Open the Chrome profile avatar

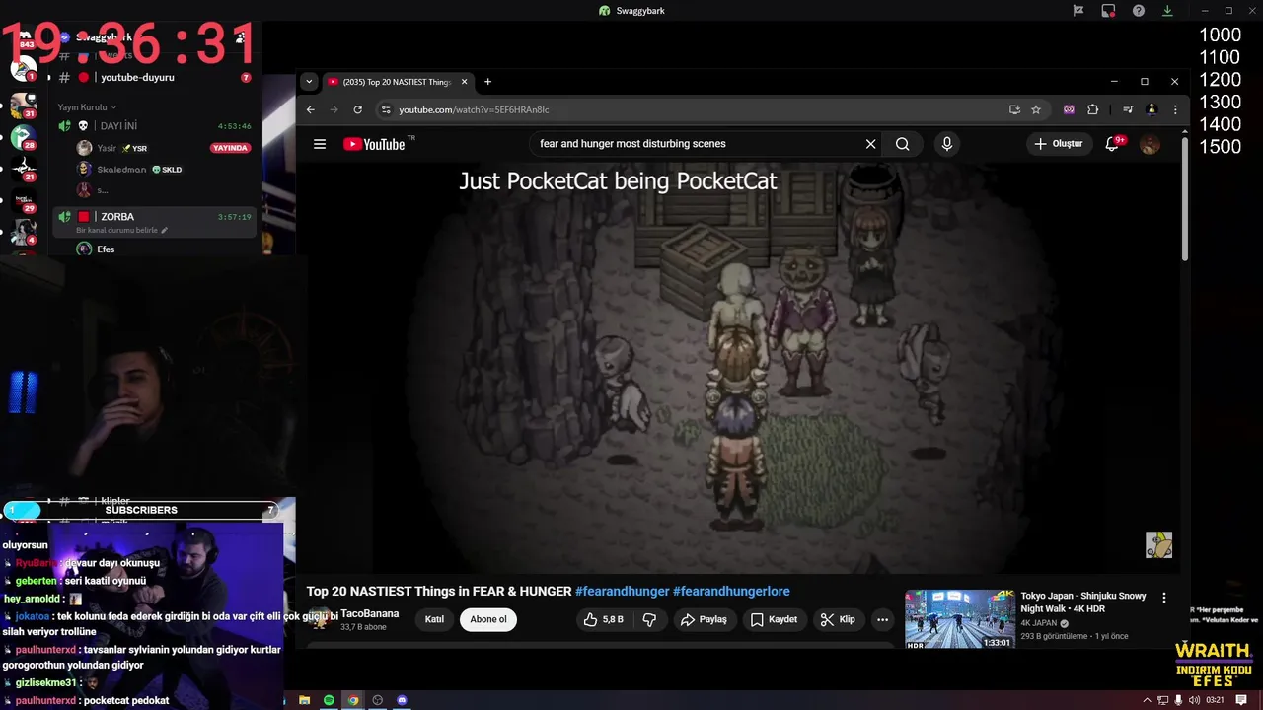[1152, 109]
